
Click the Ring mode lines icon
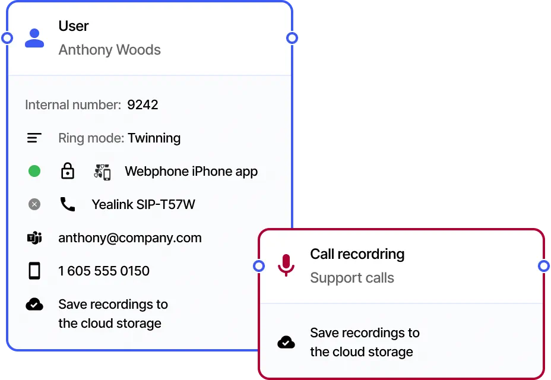[34, 138]
